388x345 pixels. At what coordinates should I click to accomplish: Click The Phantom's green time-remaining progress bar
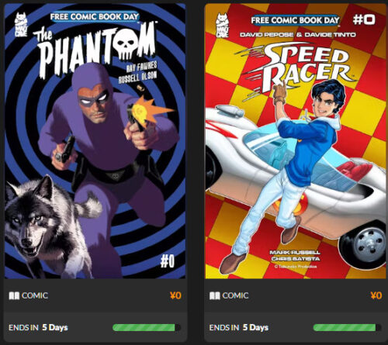pos(147,328)
